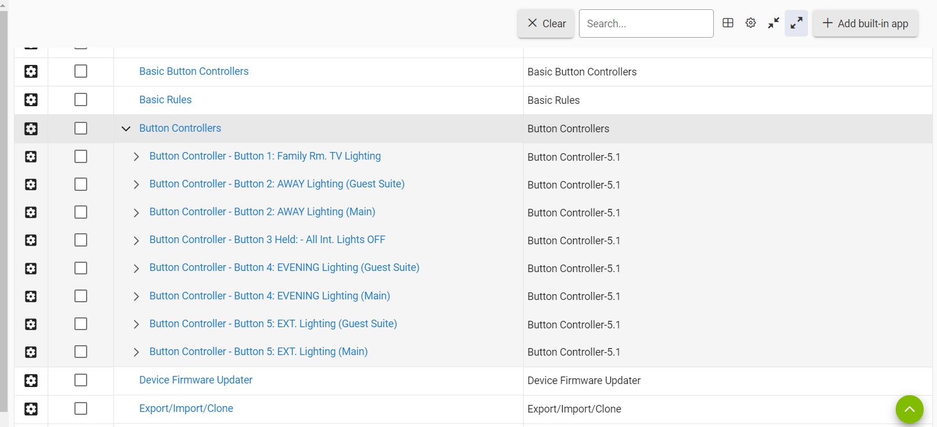Viewport: 937px width, 427px height.
Task: Check the Basic Button Controllers checkbox
Action: click(x=81, y=71)
